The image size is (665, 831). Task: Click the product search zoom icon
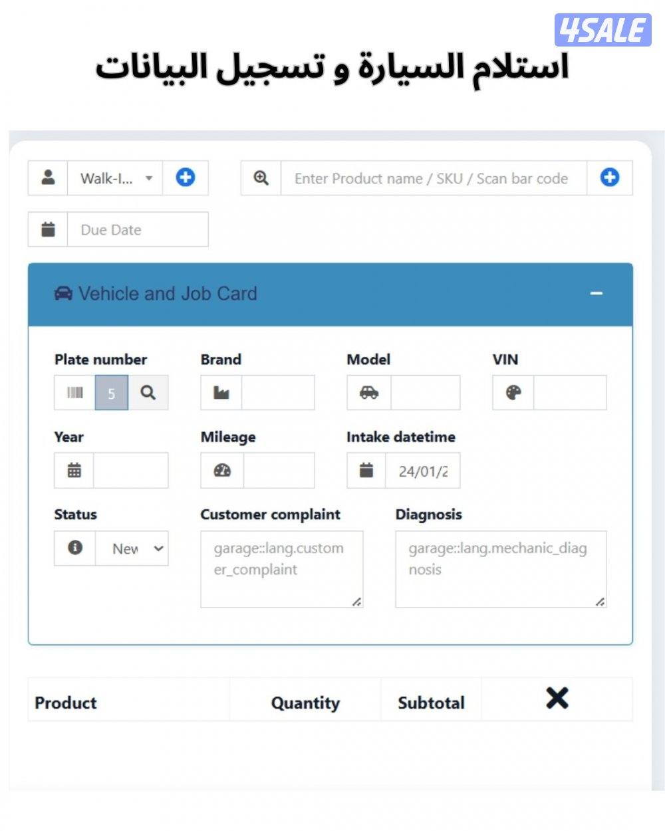click(261, 178)
